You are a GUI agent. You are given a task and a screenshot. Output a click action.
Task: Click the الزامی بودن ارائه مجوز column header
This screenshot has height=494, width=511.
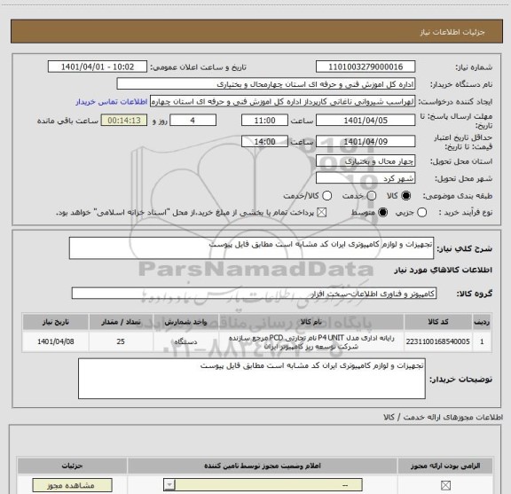pyautogui.click(x=445, y=466)
